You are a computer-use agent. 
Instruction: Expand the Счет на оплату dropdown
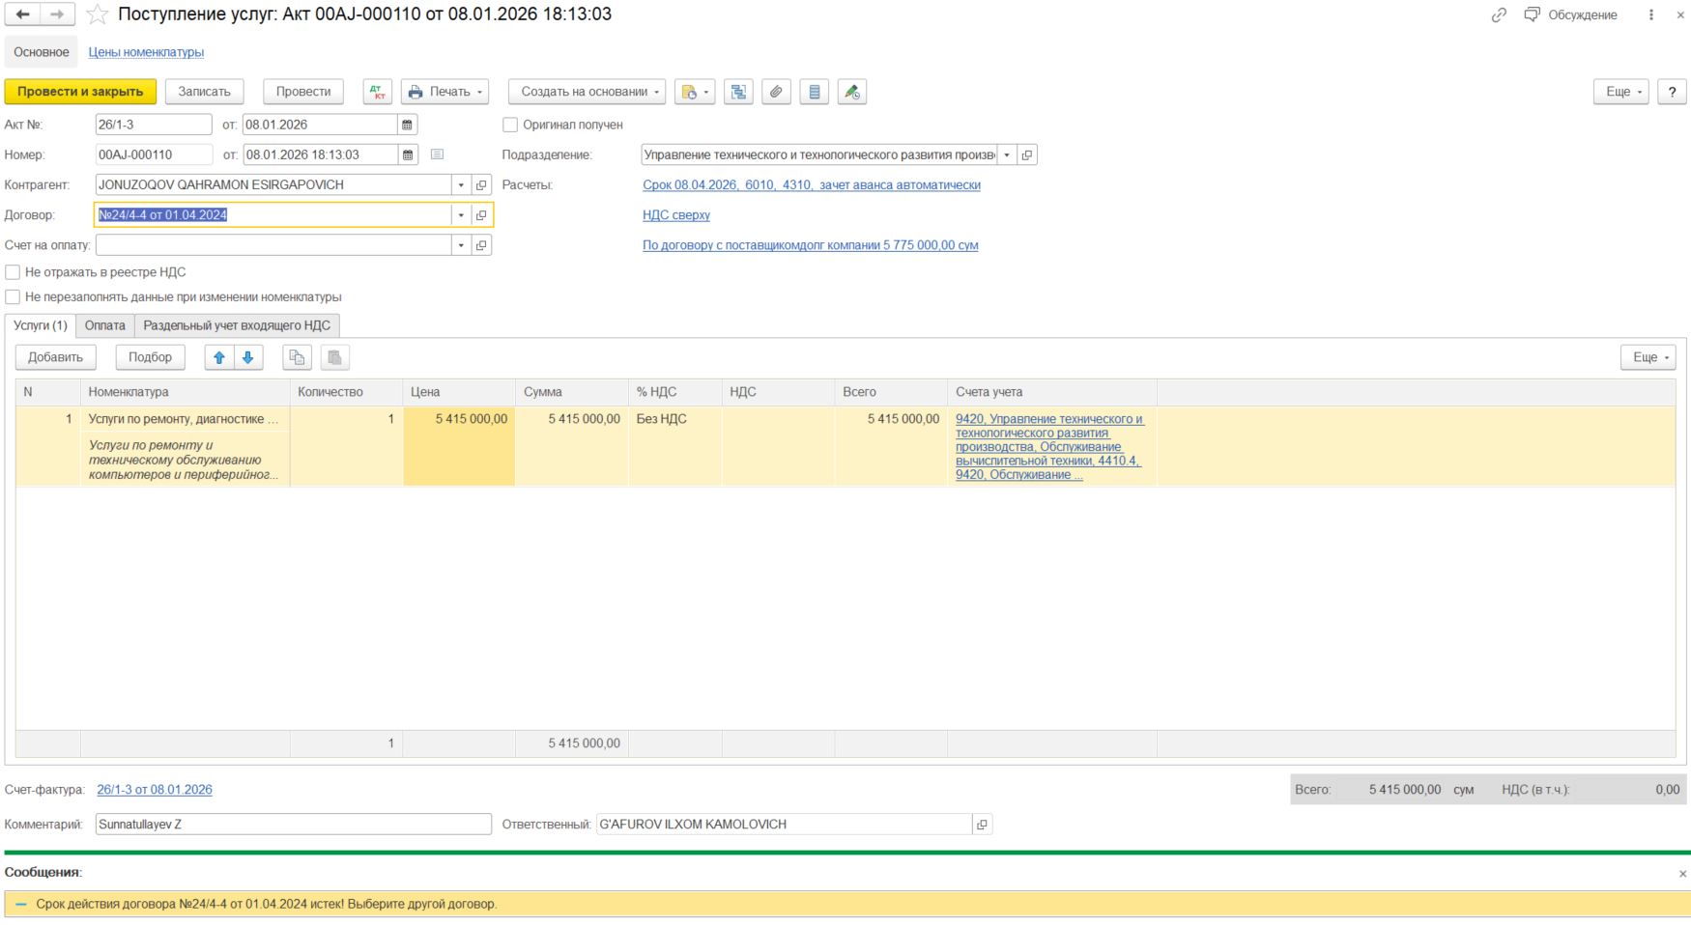point(461,245)
